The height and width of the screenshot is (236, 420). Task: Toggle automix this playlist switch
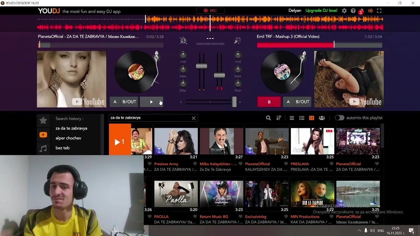(339, 118)
